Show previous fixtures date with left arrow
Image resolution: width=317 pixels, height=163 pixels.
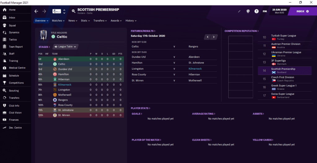click(x=208, y=37)
